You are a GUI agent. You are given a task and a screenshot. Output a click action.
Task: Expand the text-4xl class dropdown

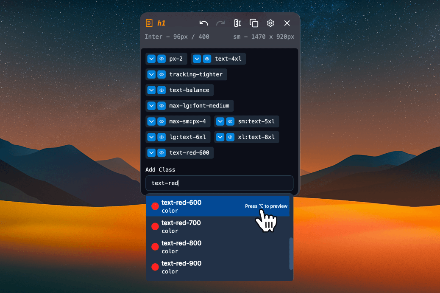click(197, 59)
